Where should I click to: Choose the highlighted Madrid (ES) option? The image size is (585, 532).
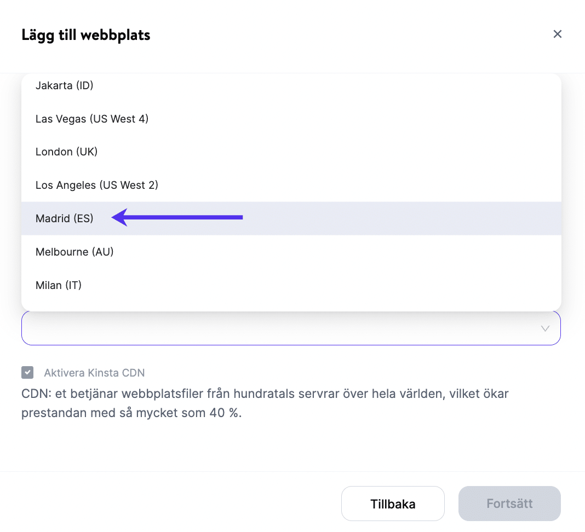click(x=65, y=218)
